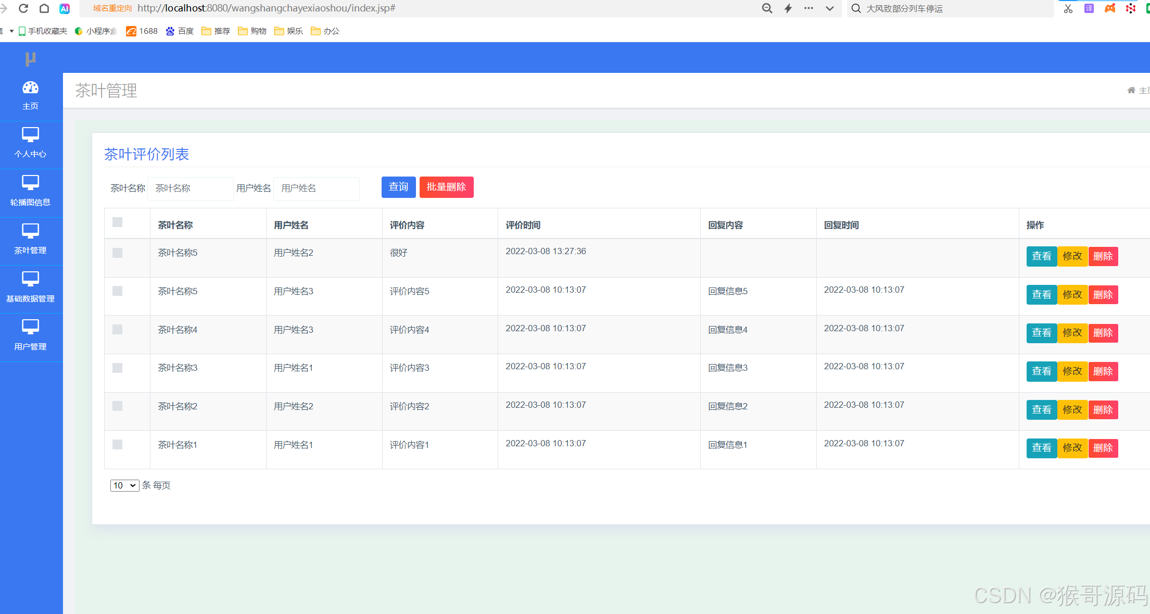
Task: Click the browser home icon
Action: tap(44, 8)
